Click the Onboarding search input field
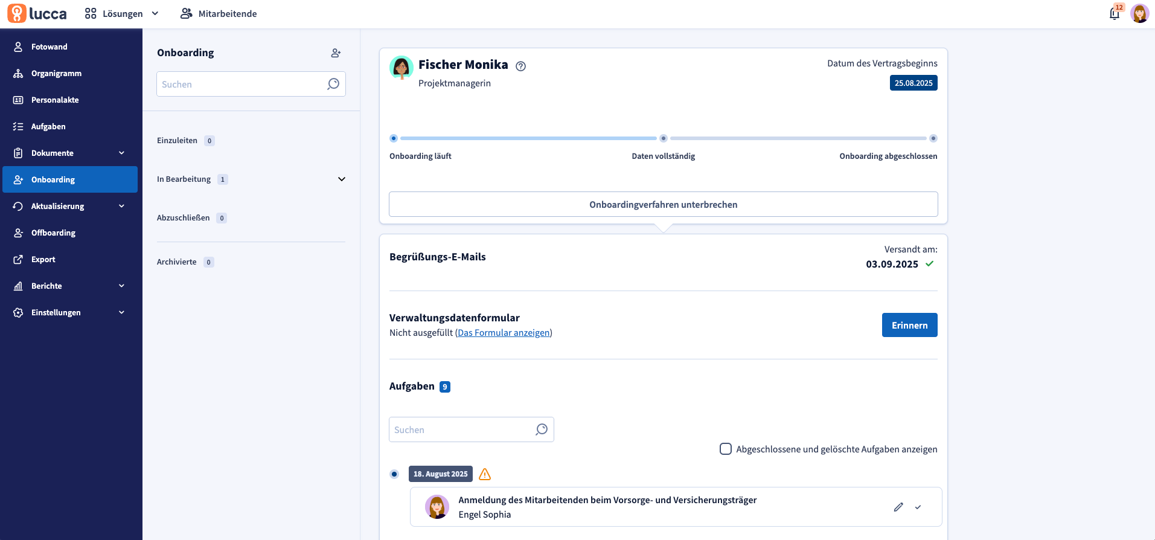 point(242,85)
